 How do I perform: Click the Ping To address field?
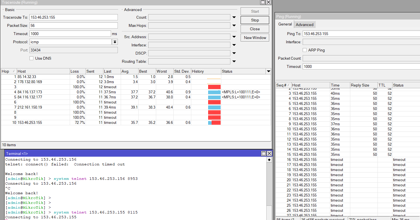click(x=361, y=34)
